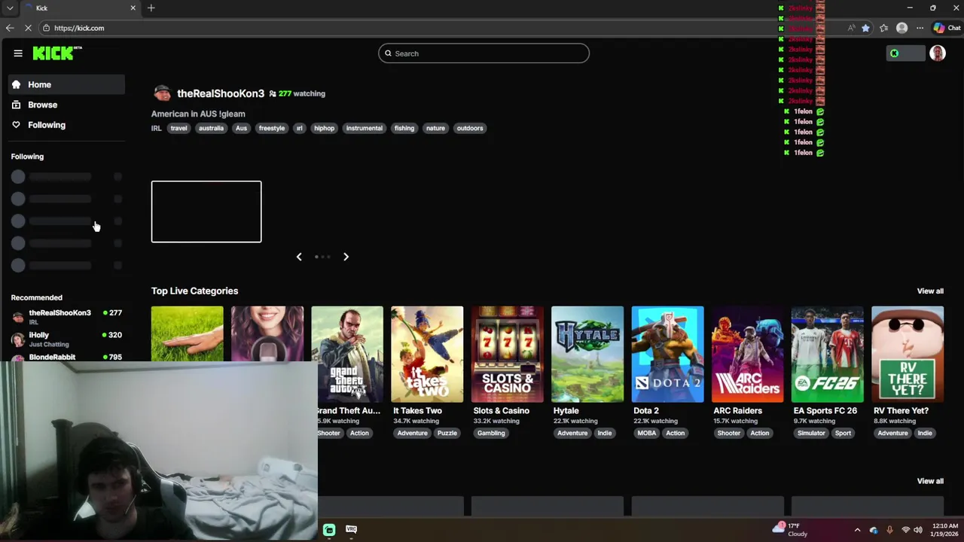Screen dimensions: 964x542
Task: Open the weather widget in taskbar
Action: (x=790, y=530)
